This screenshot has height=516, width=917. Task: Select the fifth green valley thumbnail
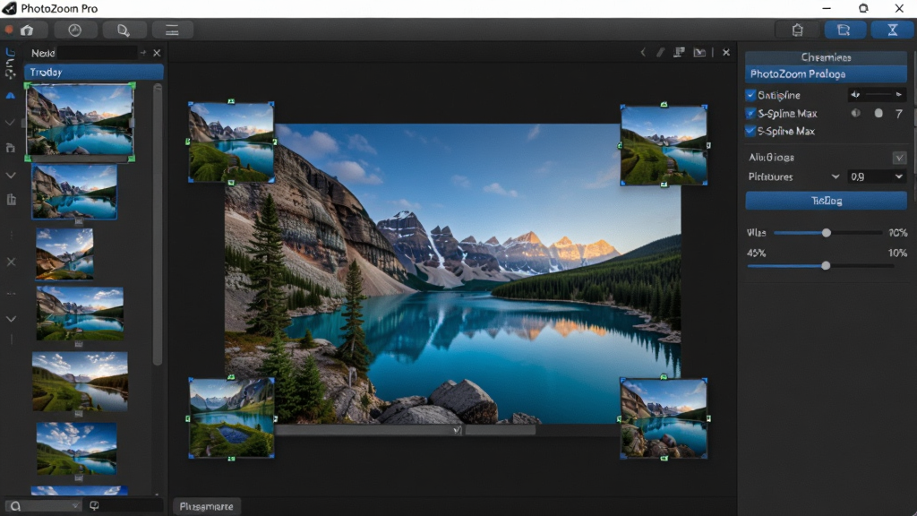click(80, 382)
